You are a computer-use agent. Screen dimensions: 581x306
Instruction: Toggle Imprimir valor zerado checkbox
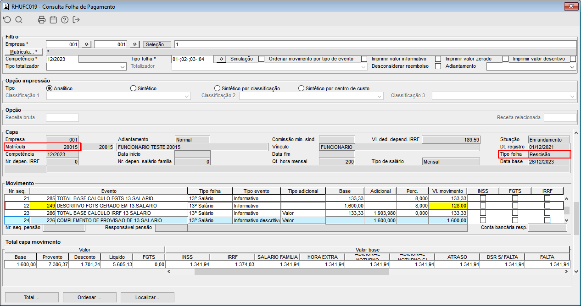coord(505,59)
